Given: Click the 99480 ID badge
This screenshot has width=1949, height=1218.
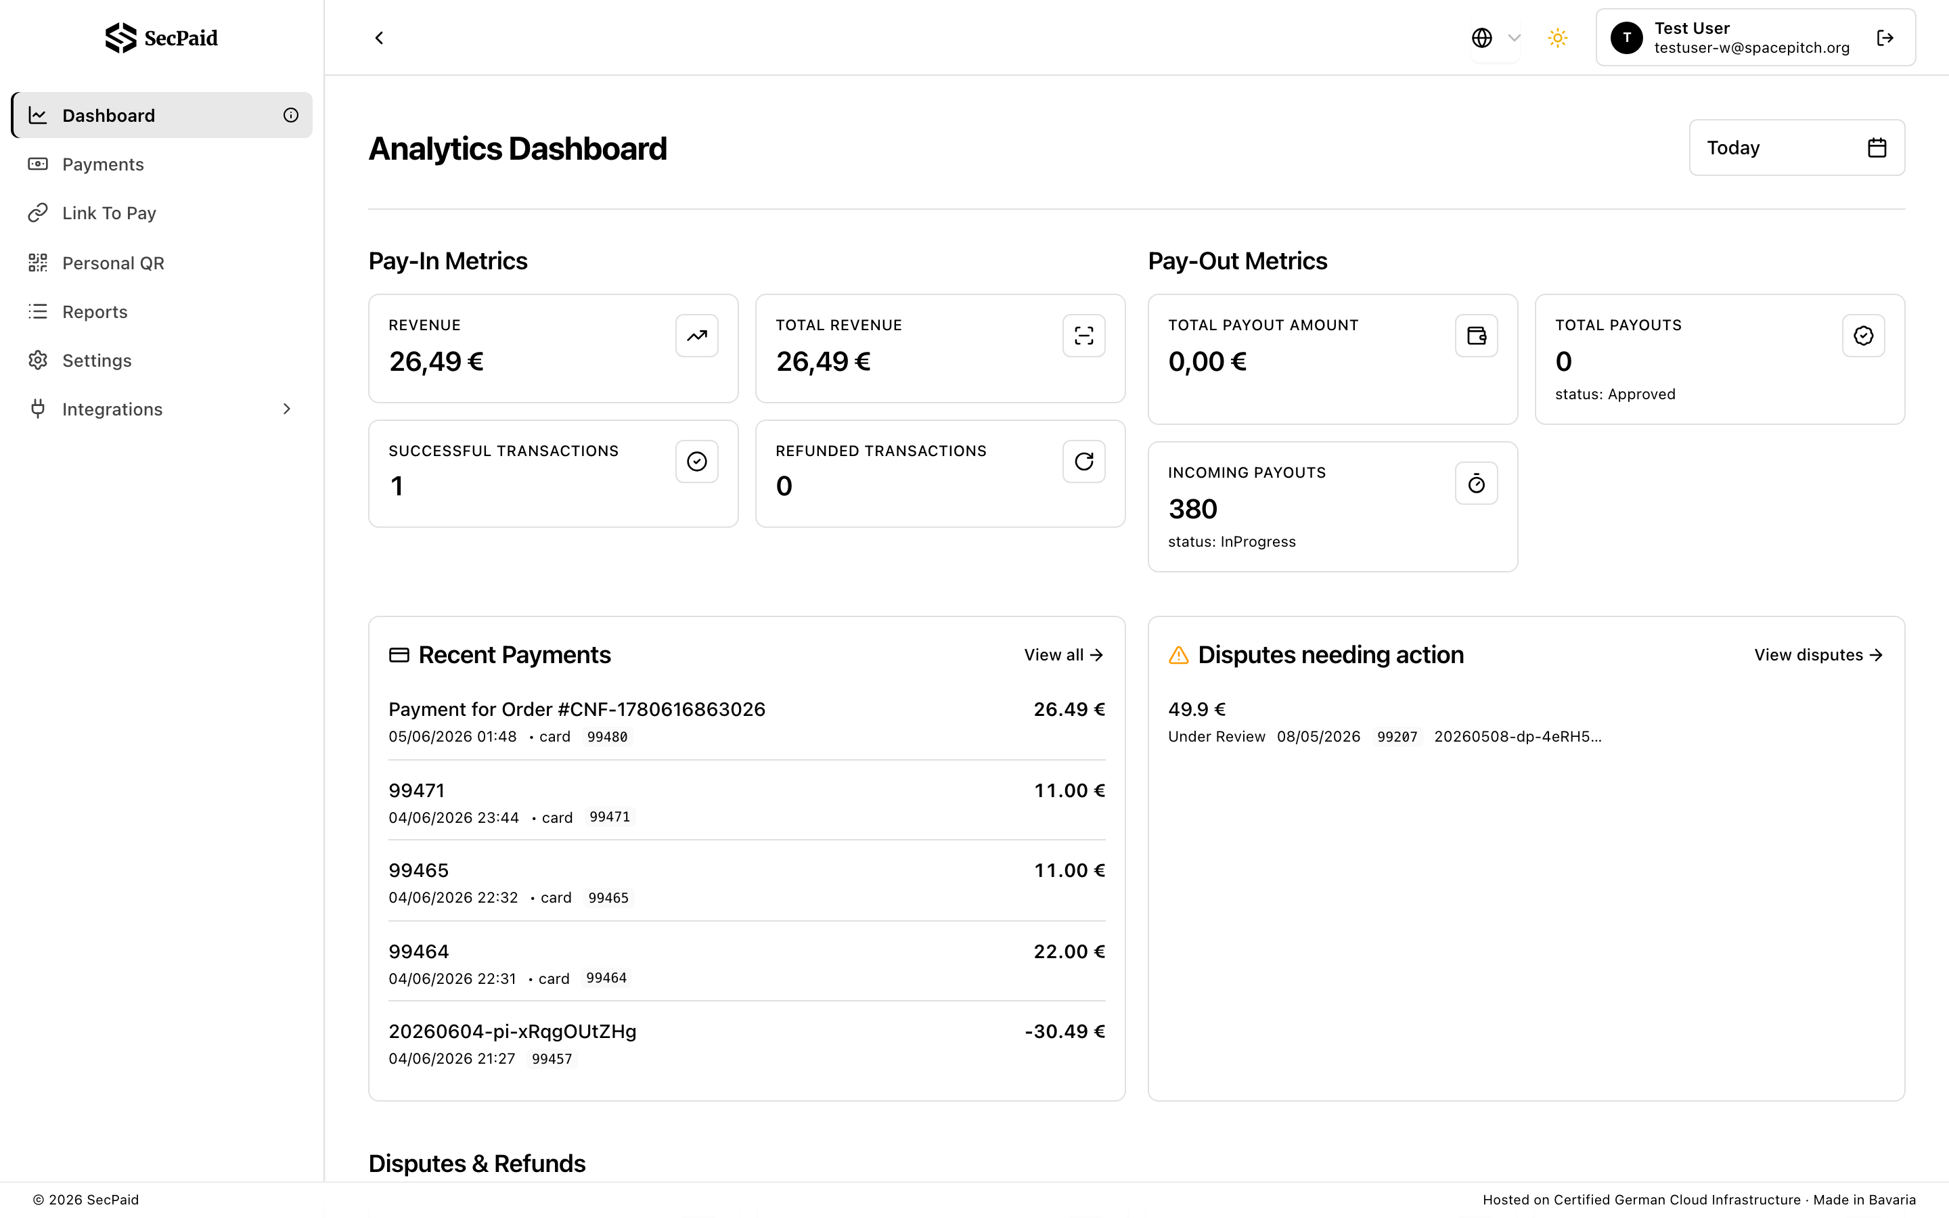Looking at the screenshot, I should (x=607, y=737).
